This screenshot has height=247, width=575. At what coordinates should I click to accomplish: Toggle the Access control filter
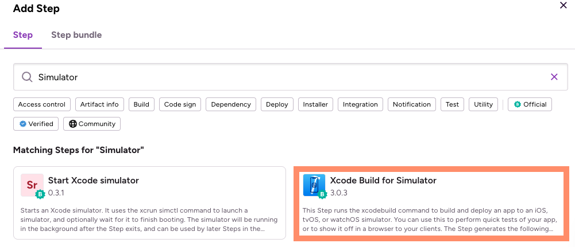click(x=42, y=104)
